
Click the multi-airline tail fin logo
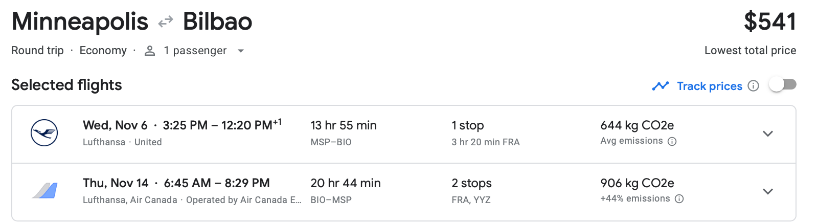click(45, 191)
